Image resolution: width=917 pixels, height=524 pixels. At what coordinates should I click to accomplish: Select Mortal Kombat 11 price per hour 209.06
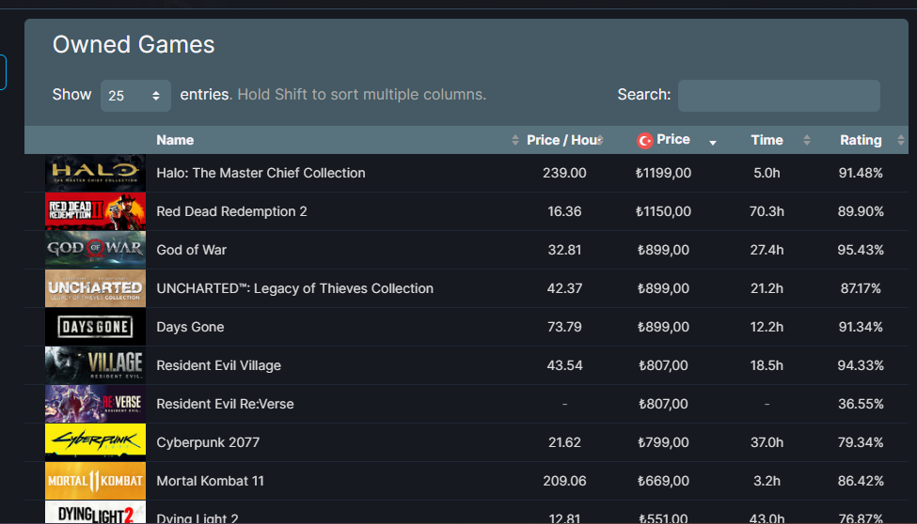pyautogui.click(x=564, y=482)
